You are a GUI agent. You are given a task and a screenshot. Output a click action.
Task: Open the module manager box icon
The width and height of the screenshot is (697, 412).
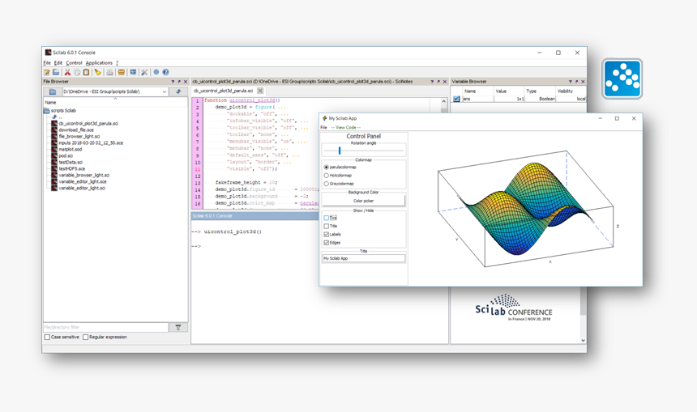121,72
